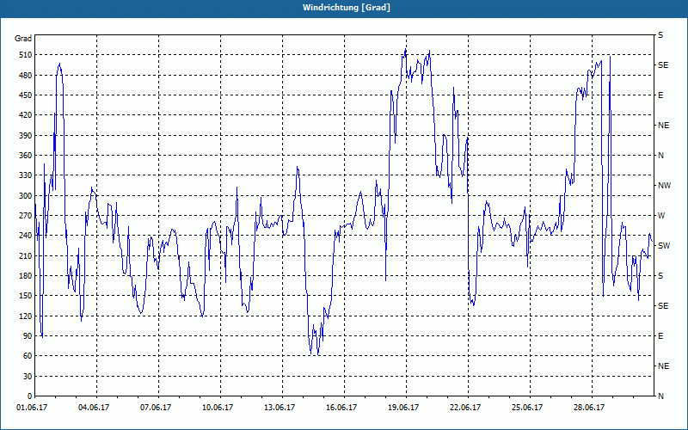The image size is (688, 430).
Task: Click the 150 y-axis value
Action: (x=26, y=296)
